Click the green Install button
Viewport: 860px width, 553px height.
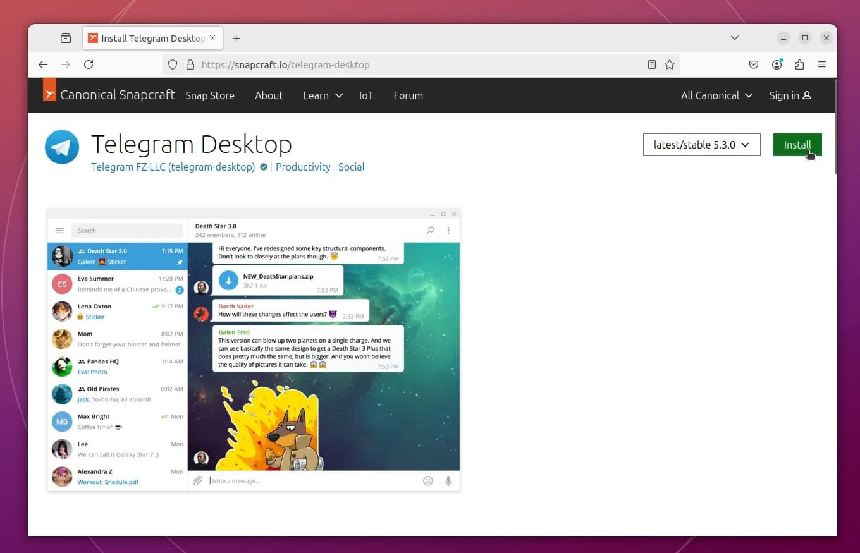click(x=797, y=145)
